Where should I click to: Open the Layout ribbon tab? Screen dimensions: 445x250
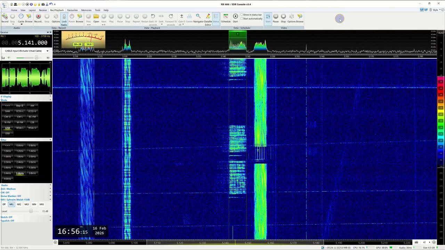click(x=32, y=10)
